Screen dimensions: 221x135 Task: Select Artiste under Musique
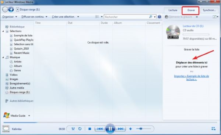(18, 62)
